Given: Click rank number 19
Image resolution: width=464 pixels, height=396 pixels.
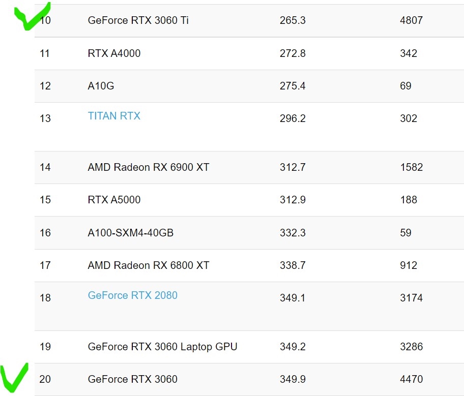Looking at the screenshot, I should point(45,347).
